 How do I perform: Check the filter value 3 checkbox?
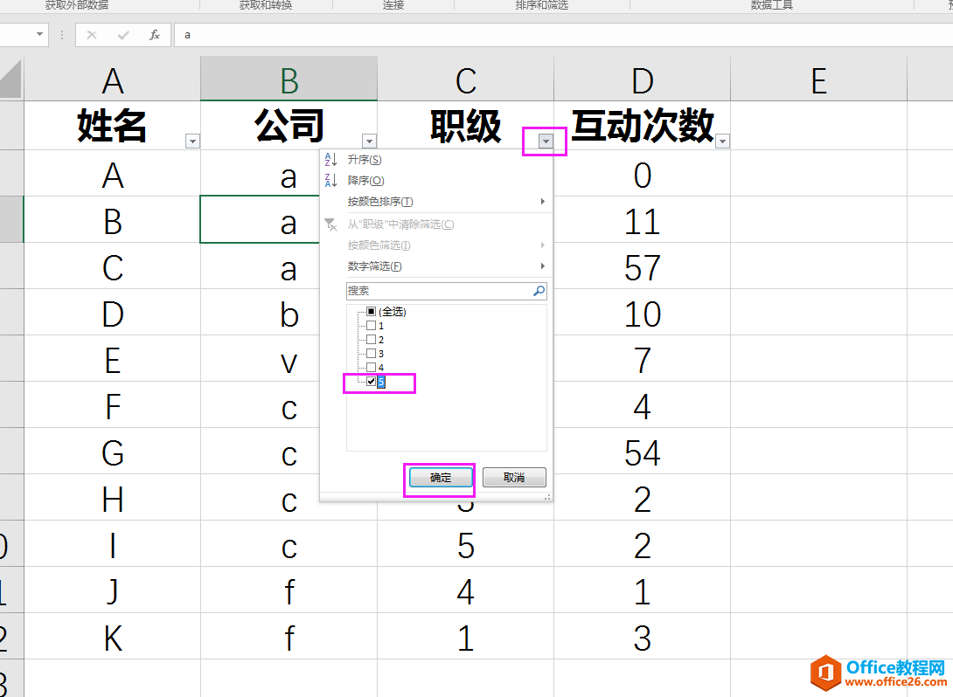[371, 354]
